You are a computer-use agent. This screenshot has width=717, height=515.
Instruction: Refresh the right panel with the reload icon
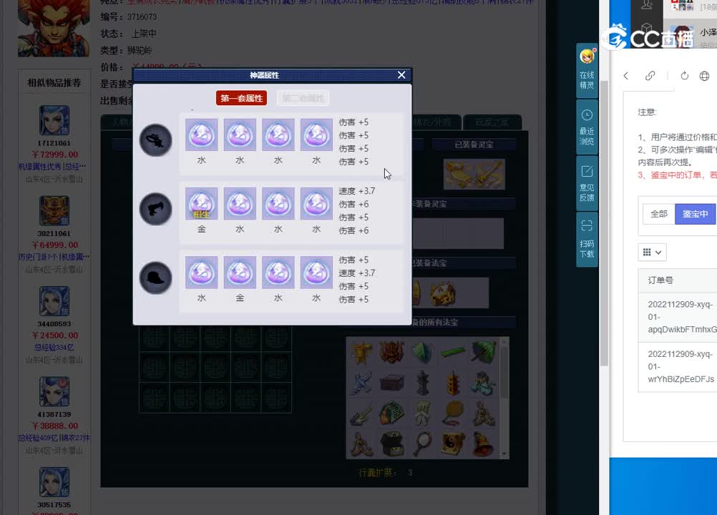(684, 76)
